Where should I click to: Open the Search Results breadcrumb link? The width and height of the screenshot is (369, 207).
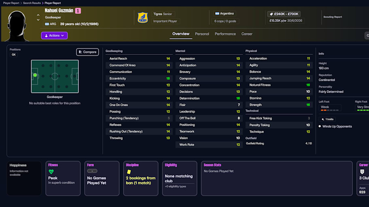[x=32, y=3]
